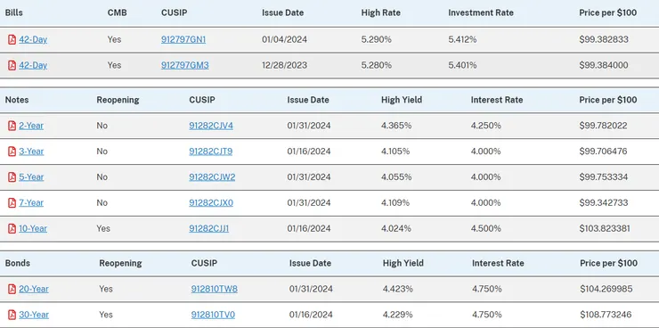Select the Investment Rate column header
The image size is (659, 328).
pyautogui.click(x=481, y=12)
